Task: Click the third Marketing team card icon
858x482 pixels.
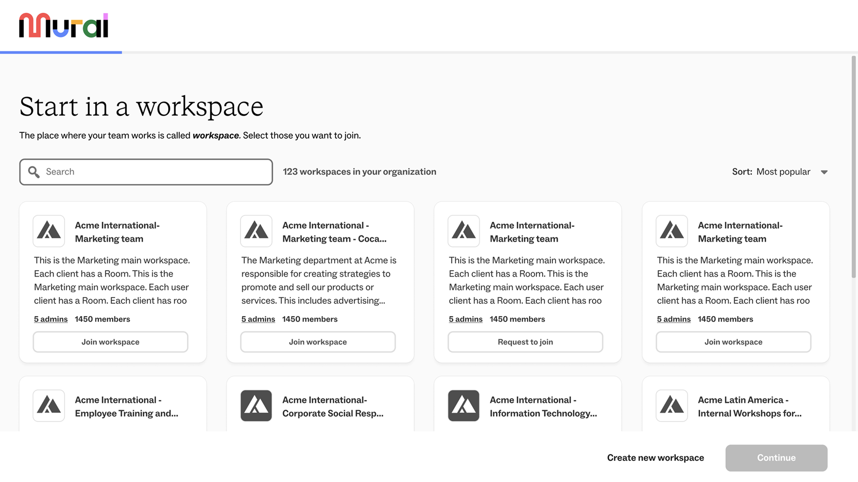Action: pyautogui.click(x=463, y=231)
